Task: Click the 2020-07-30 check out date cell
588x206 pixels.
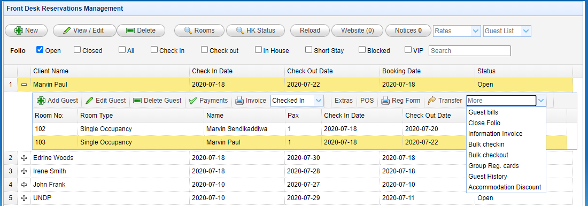Action: coord(332,158)
